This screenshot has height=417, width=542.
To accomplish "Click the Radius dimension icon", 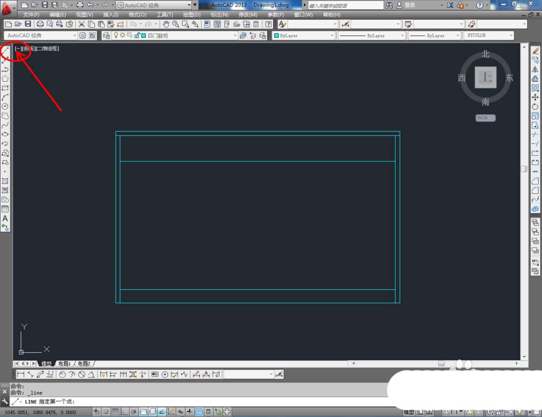I will [x=62, y=374].
